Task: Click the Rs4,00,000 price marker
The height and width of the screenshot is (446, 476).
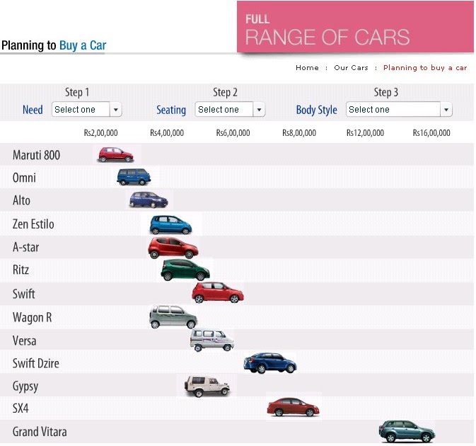Action: point(167,133)
